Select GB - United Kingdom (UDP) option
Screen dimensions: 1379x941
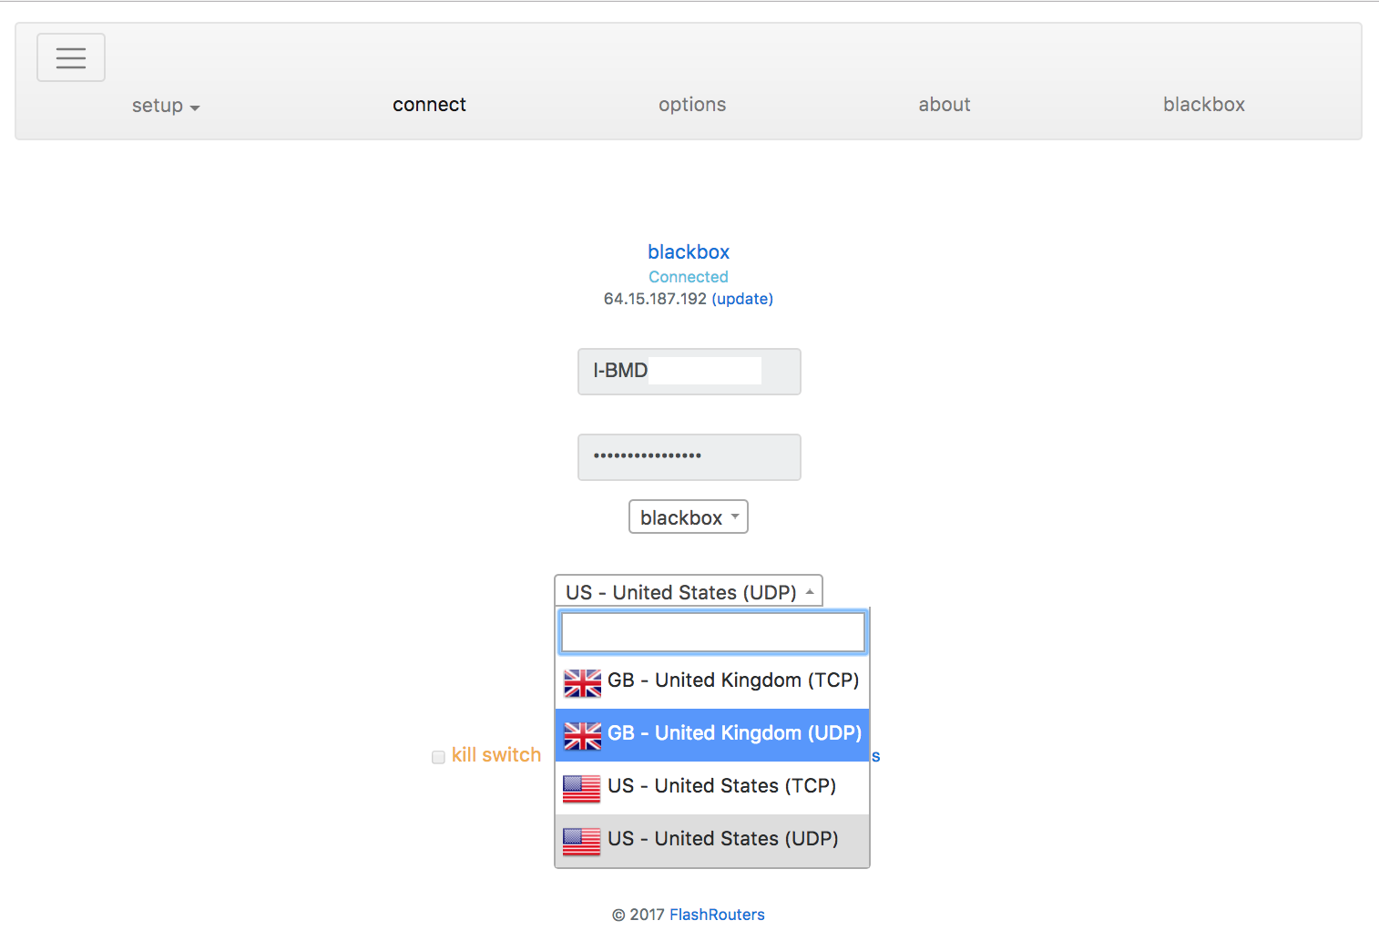point(712,734)
